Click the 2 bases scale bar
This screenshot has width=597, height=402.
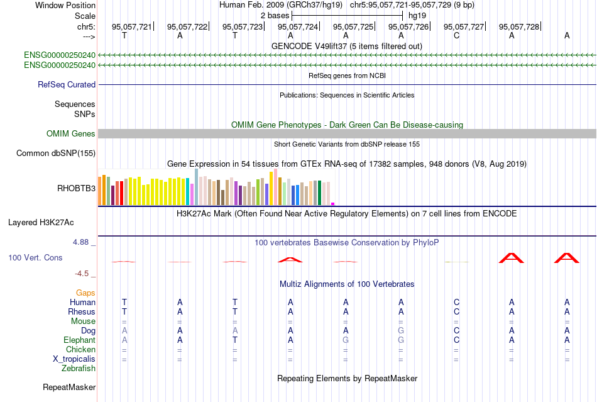[347, 16]
